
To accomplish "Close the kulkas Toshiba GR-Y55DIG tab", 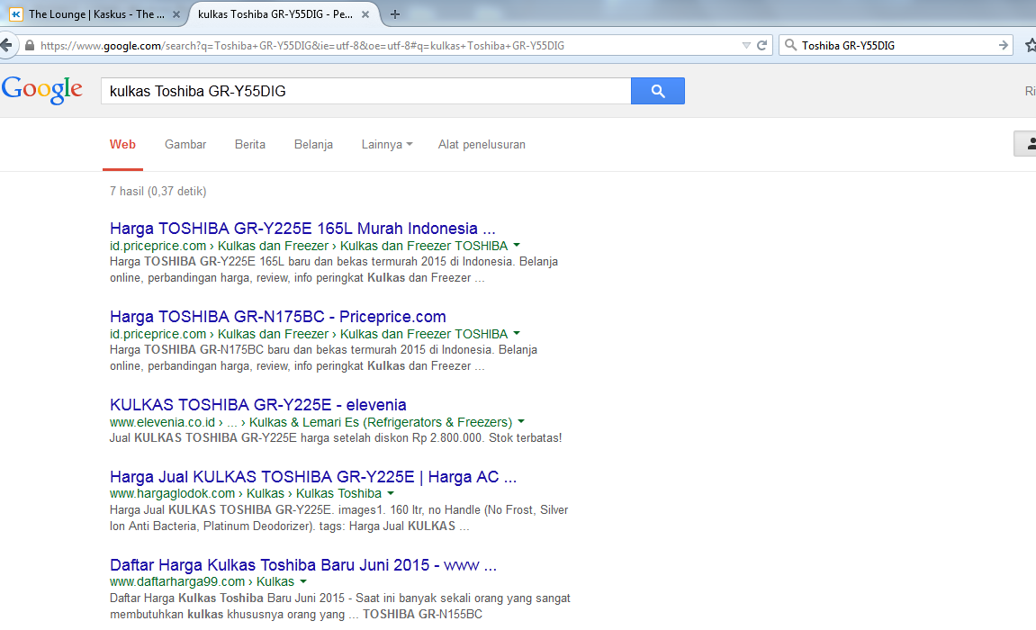I will [365, 13].
